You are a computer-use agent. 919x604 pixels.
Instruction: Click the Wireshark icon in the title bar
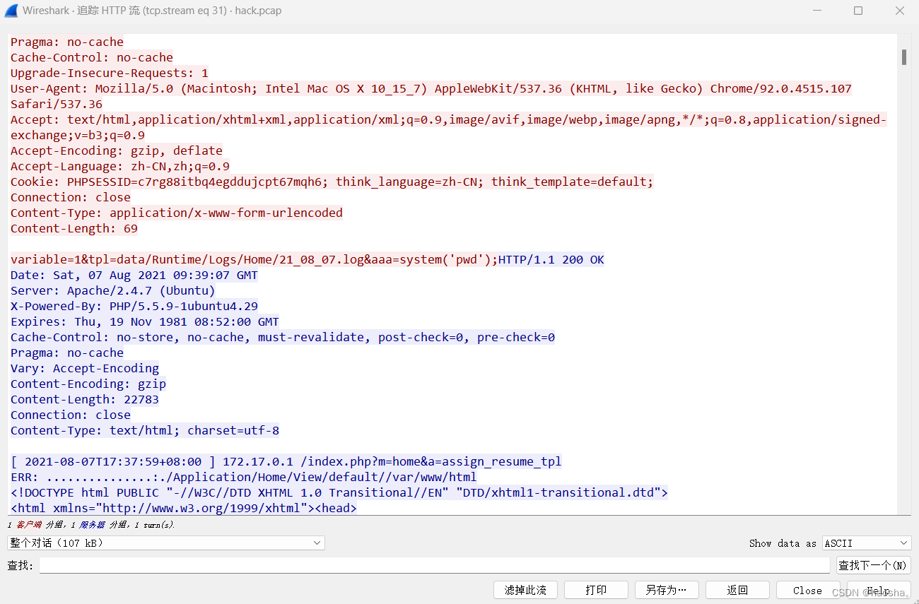click(x=11, y=11)
